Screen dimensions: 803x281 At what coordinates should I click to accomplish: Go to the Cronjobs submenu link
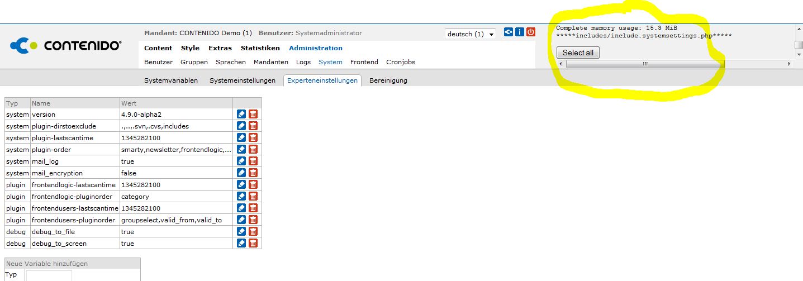tap(401, 62)
